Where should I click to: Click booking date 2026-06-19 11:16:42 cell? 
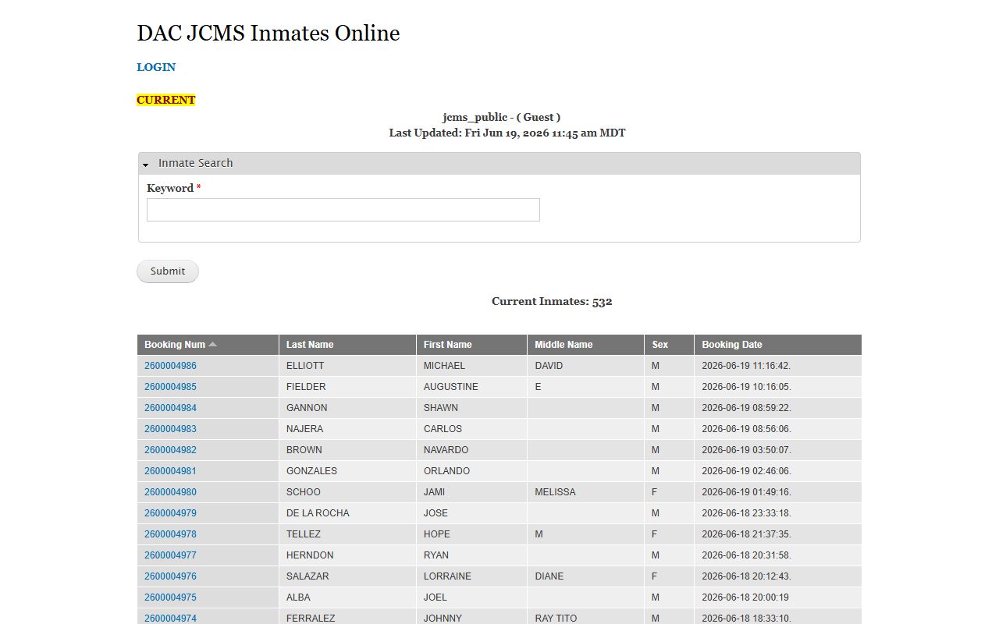pyautogui.click(x=778, y=366)
